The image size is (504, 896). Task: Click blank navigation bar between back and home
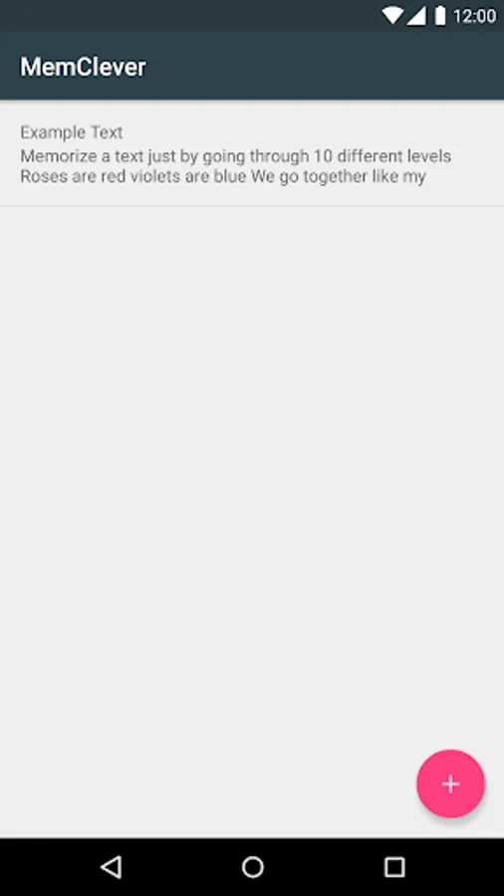[x=181, y=867]
